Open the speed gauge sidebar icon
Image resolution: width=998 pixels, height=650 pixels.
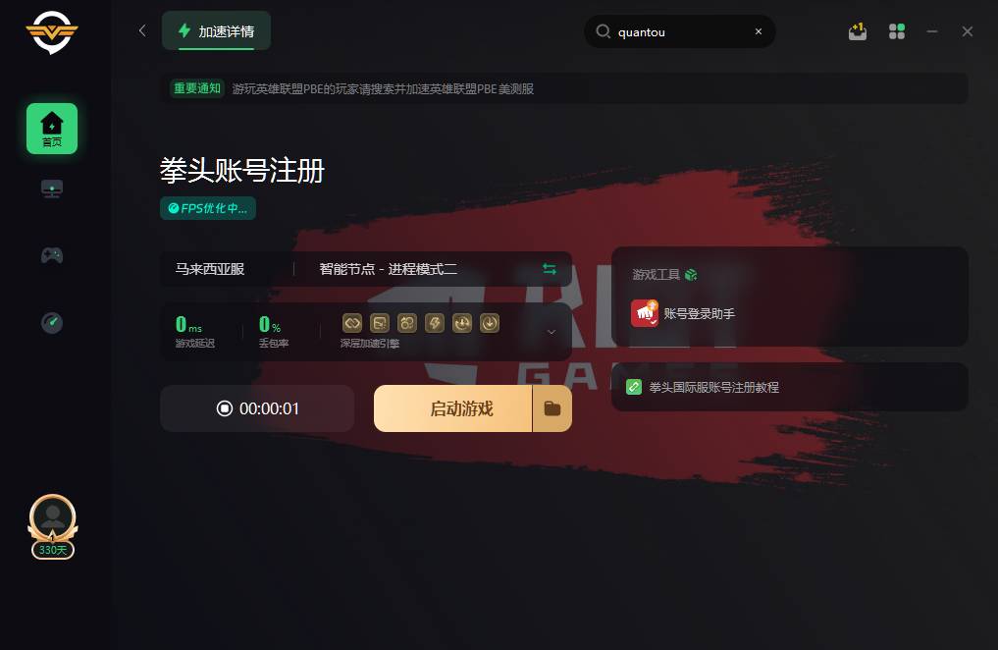(52, 322)
